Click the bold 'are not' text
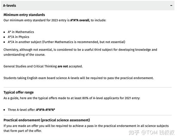The image size is (179, 140). (x=63, y=66)
